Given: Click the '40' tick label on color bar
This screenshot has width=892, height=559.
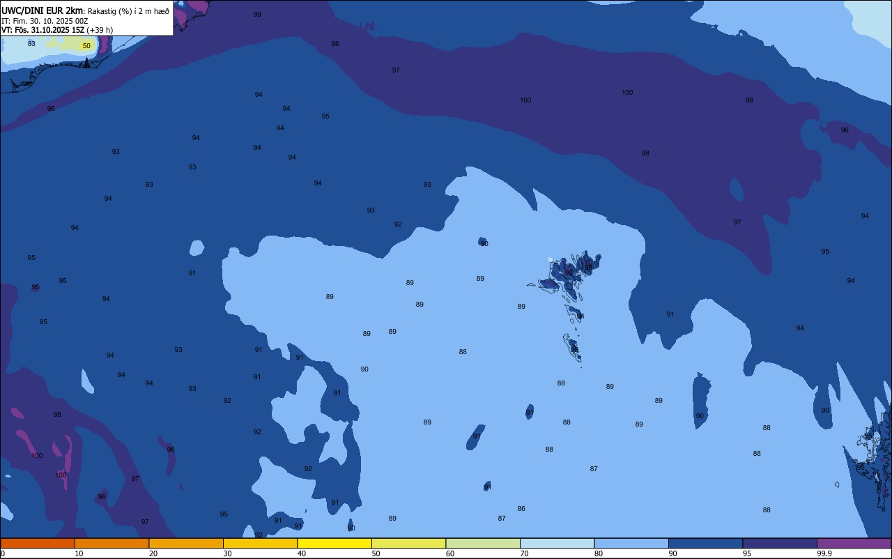Looking at the screenshot, I should coord(302,553).
